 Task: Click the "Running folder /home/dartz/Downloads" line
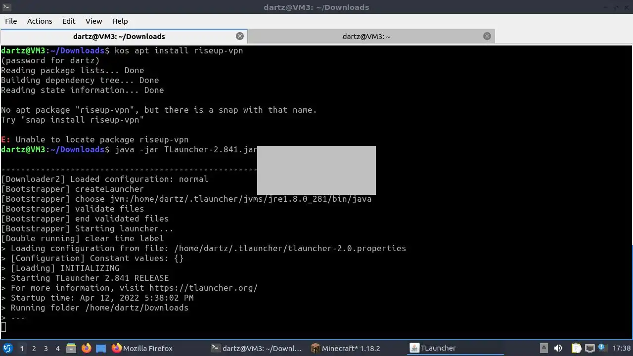click(99, 308)
